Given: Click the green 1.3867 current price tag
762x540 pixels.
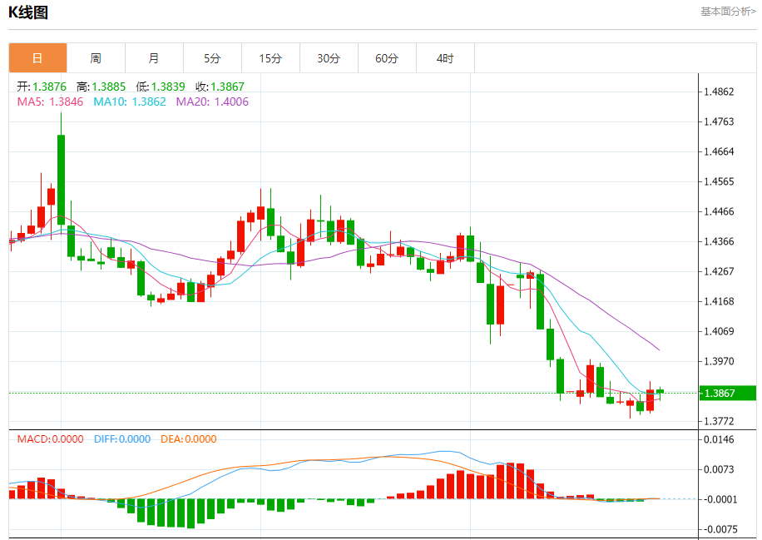Looking at the screenshot, I should click(x=728, y=394).
